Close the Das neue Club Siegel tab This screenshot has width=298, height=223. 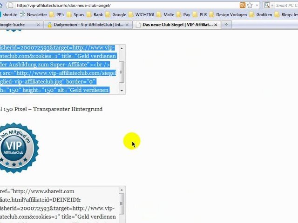[x=216, y=25]
